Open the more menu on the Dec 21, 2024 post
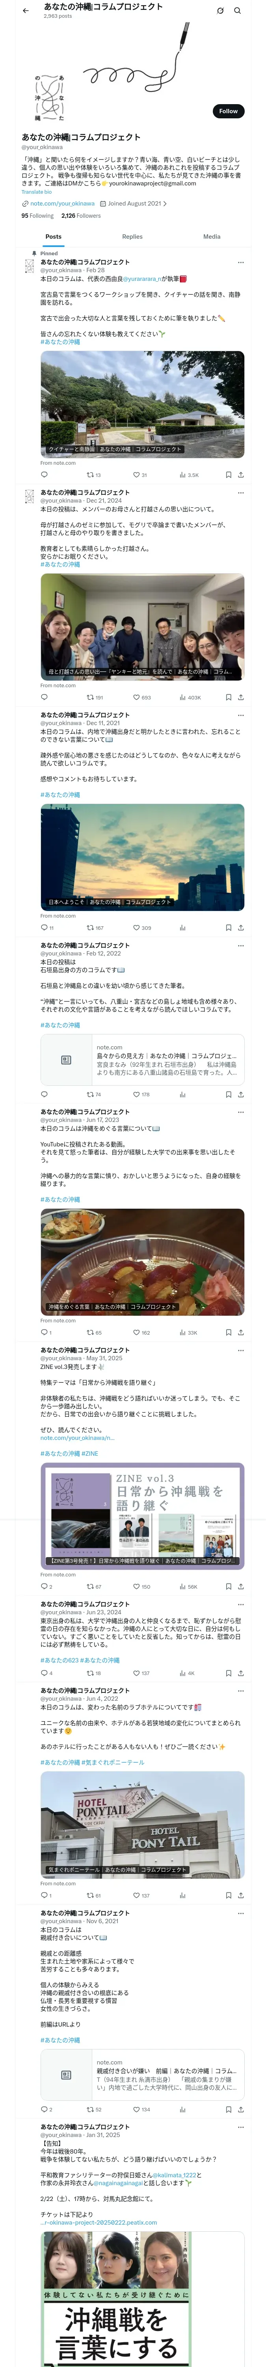 (x=240, y=492)
